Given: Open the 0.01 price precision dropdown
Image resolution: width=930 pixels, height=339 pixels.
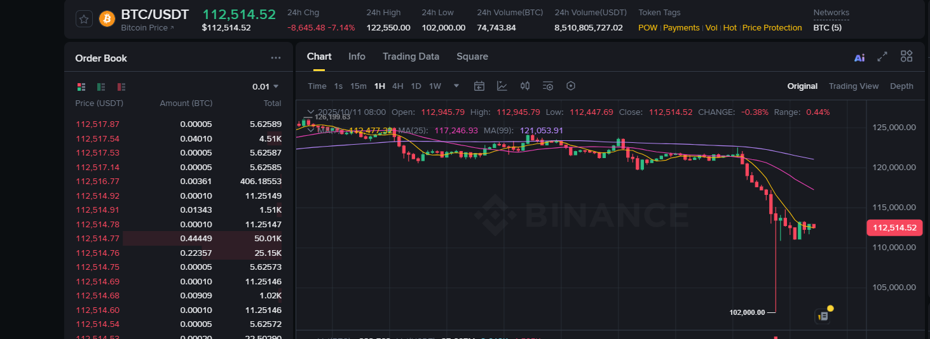Looking at the screenshot, I should [x=266, y=86].
